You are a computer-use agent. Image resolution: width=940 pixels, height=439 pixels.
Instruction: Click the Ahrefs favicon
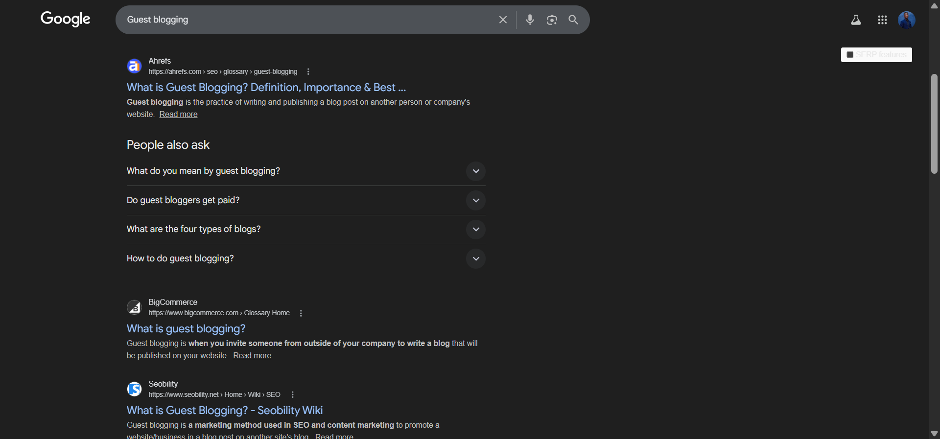click(x=134, y=66)
